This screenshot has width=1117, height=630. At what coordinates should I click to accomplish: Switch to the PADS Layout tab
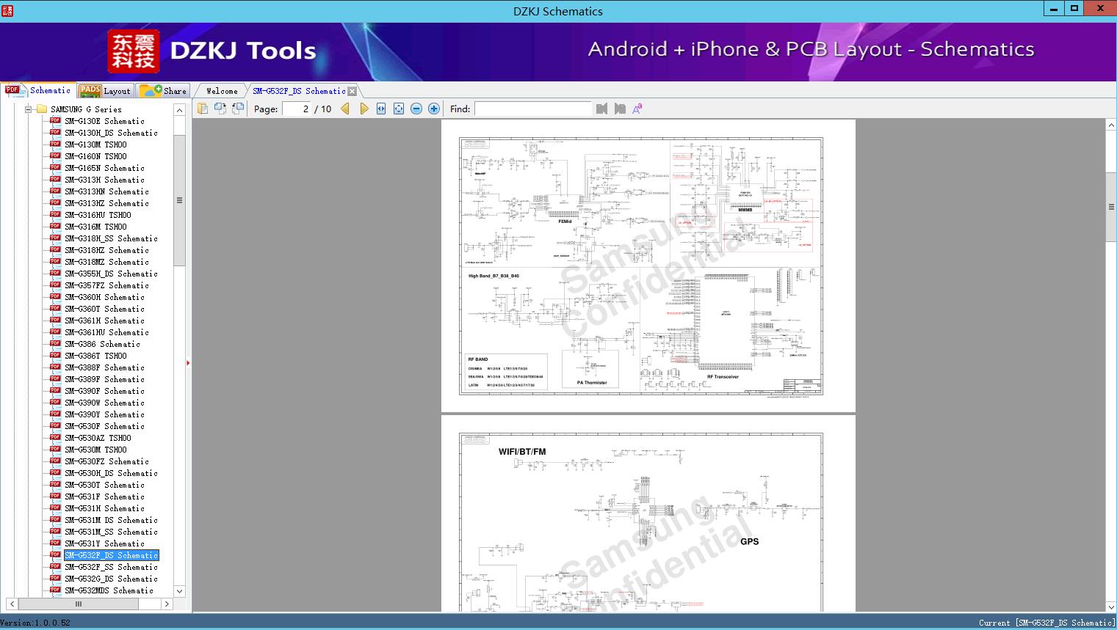tap(105, 91)
